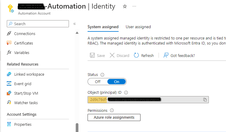This screenshot has width=226, height=132.
Task: Open Event grid in the sidebar
Action: click(22, 84)
